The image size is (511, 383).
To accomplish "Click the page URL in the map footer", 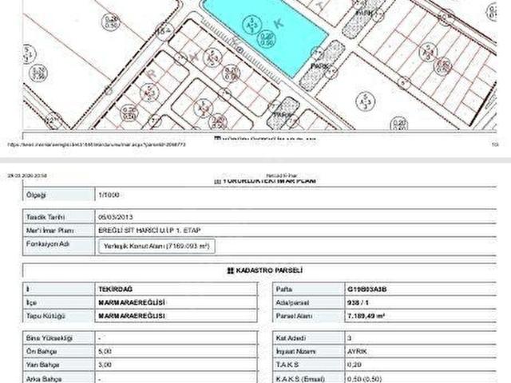I will click(97, 144).
